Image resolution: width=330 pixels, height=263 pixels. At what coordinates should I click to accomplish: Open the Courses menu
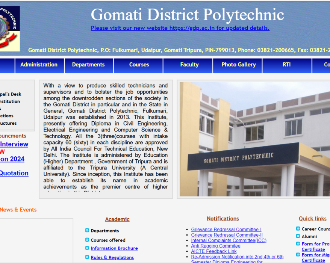tap(138, 66)
